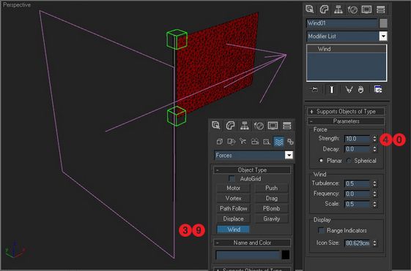Select the Spherical force radio button

pos(348,161)
